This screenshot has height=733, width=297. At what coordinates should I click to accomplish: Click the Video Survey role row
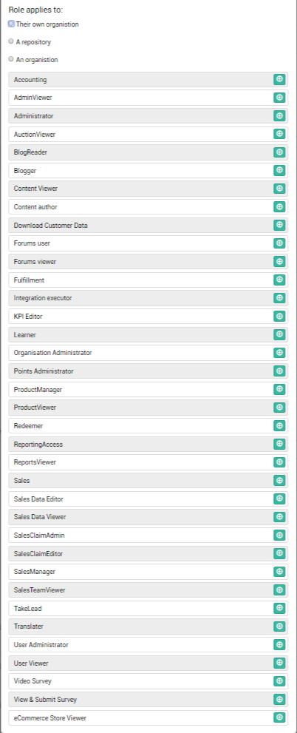(148, 681)
